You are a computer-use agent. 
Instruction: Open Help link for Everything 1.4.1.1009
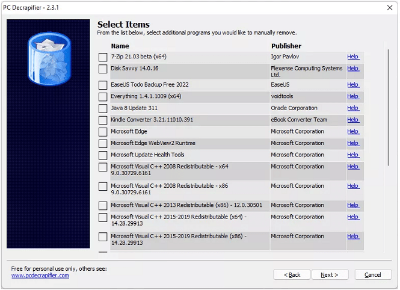pos(353,96)
